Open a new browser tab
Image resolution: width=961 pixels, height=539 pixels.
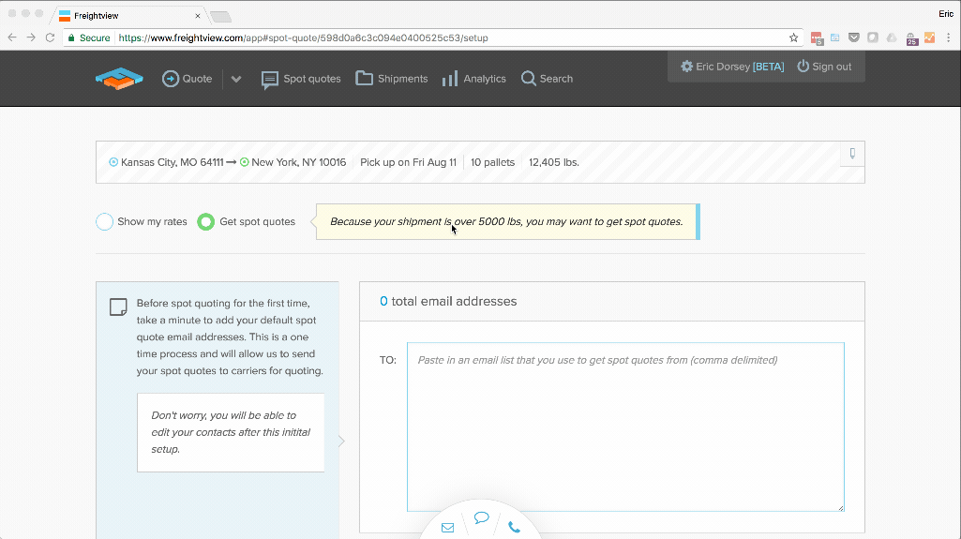click(220, 17)
